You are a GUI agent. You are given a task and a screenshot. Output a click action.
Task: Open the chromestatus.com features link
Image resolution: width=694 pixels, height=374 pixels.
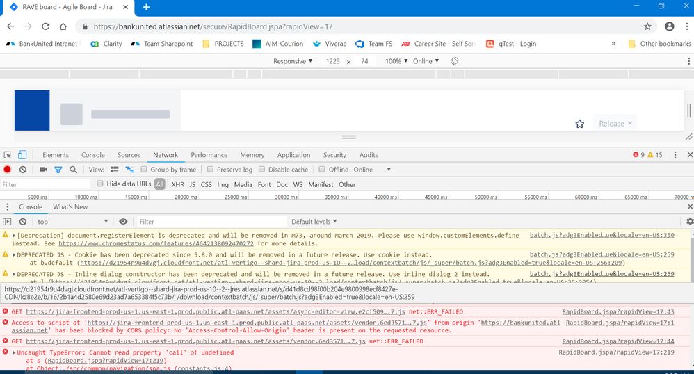[x=156, y=243]
